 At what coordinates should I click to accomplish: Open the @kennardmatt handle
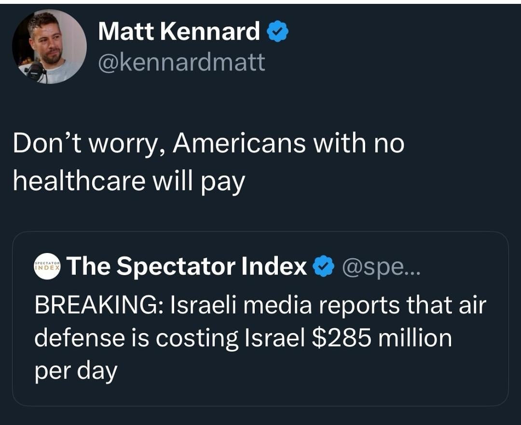[181, 62]
